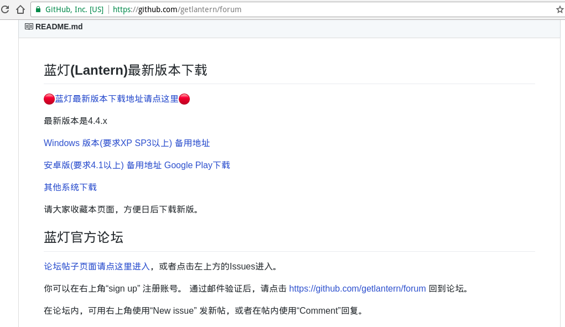Focus the address bar URL github.com/getlantern/forum

click(177, 9)
